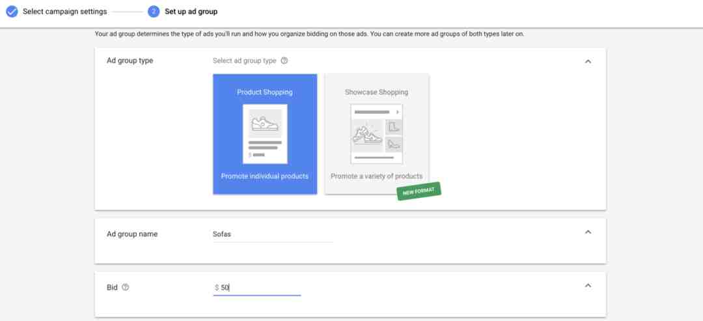
Task: Click the Promote individual products caption
Action: pos(265,176)
